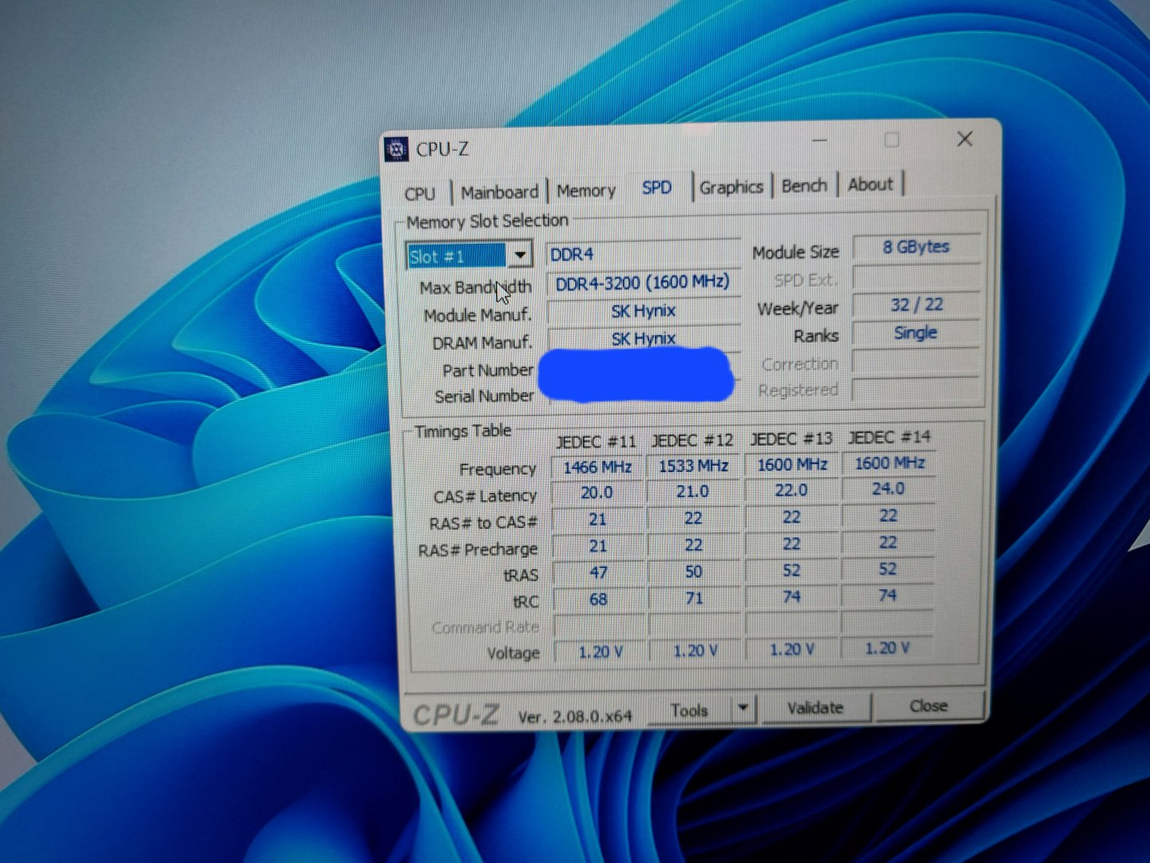Go to the Memory tab
The height and width of the screenshot is (863, 1150).
pos(586,191)
